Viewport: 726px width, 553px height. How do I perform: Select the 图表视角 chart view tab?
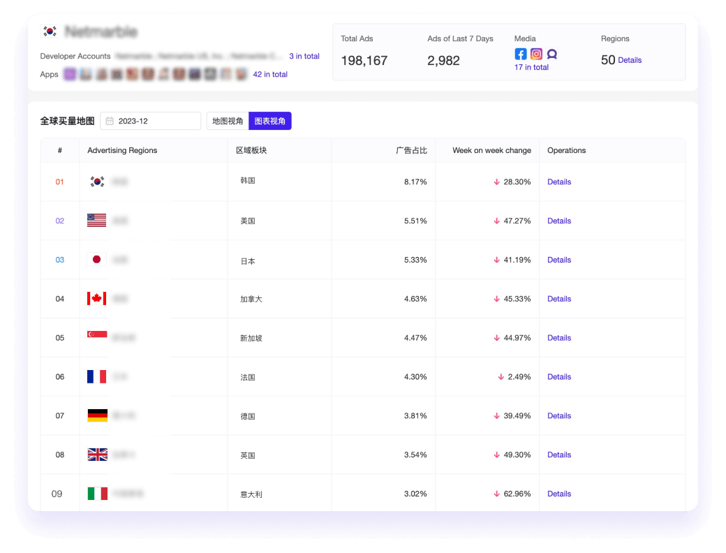tap(270, 121)
